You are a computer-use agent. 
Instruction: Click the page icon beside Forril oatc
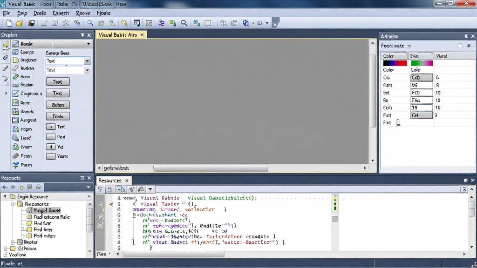(460, 46)
